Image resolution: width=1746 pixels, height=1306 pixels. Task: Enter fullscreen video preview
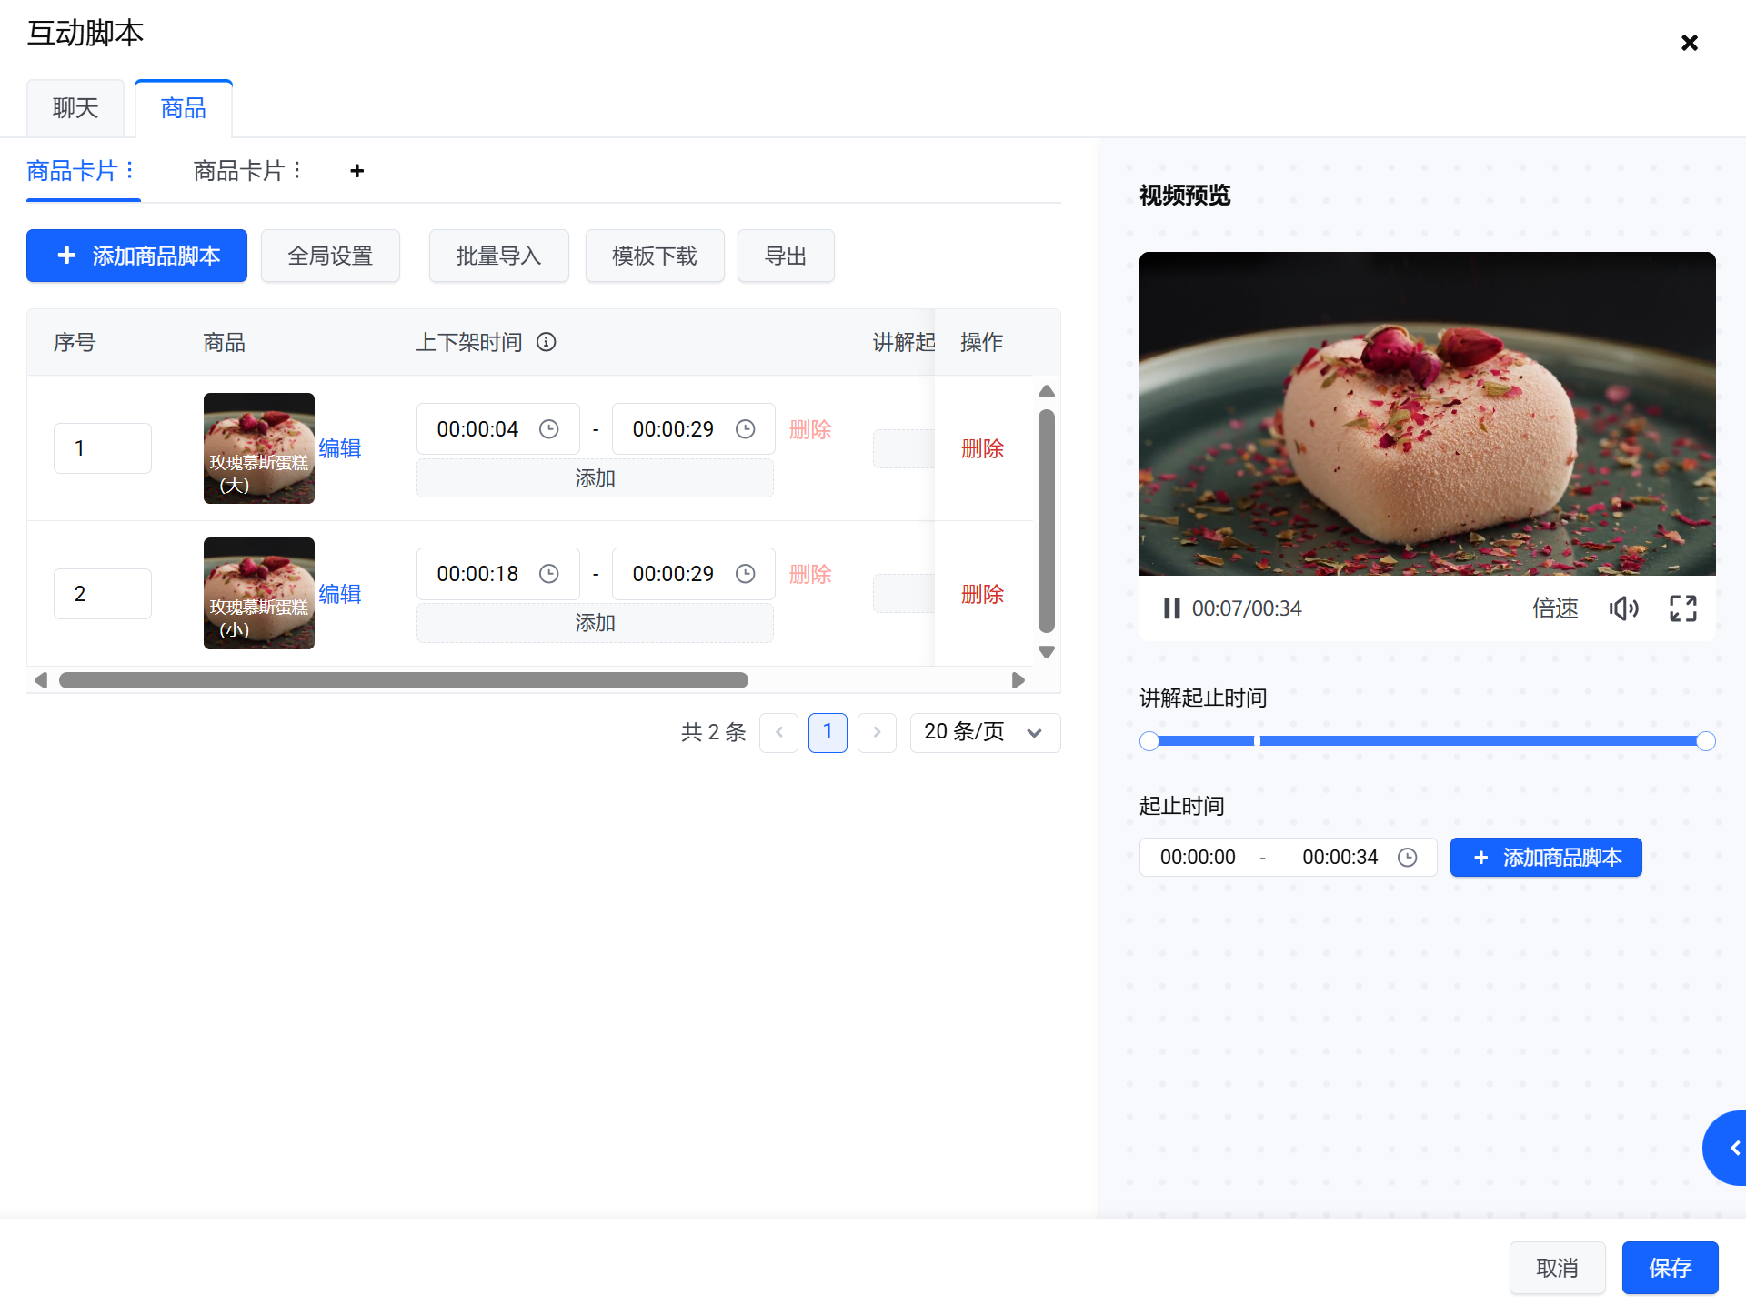[x=1682, y=608]
